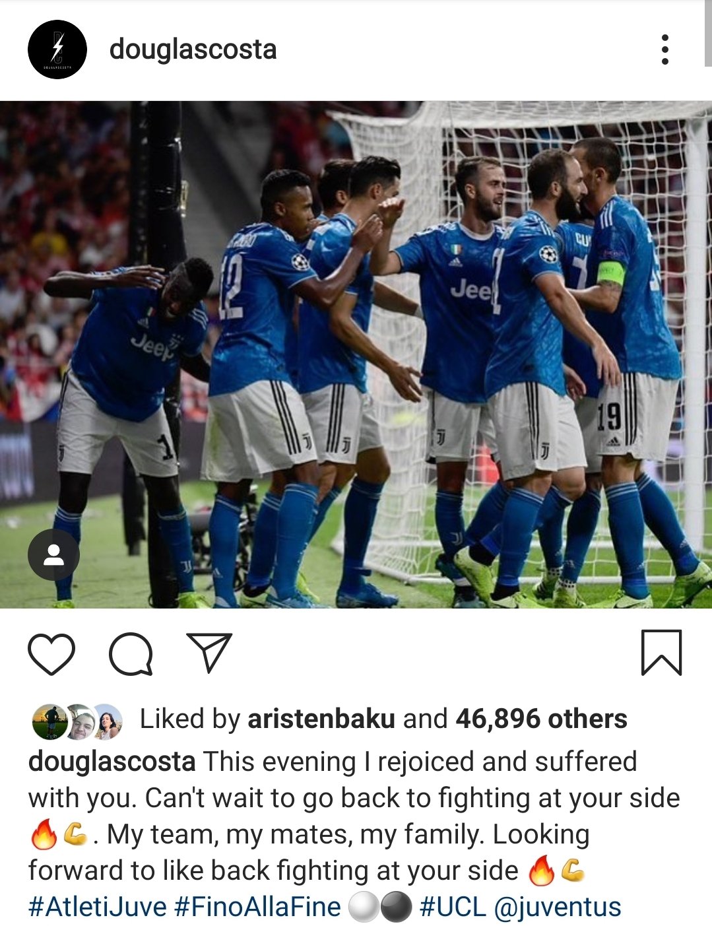The image size is (712, 926).
Task: Open the douglascosta username in the header
Action: (193, 50)
